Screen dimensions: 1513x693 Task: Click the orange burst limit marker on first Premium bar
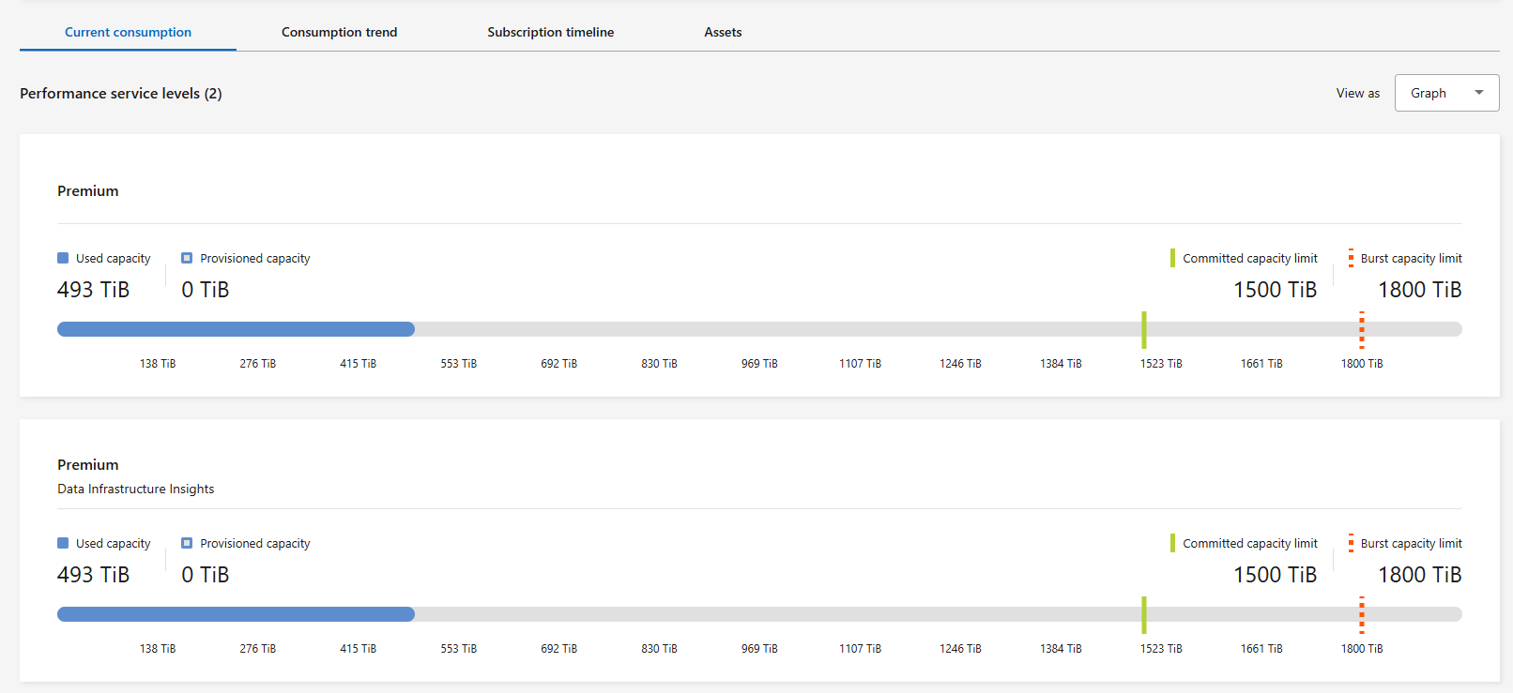[1362, 329]
